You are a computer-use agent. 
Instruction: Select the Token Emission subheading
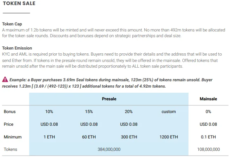[17, 48]
